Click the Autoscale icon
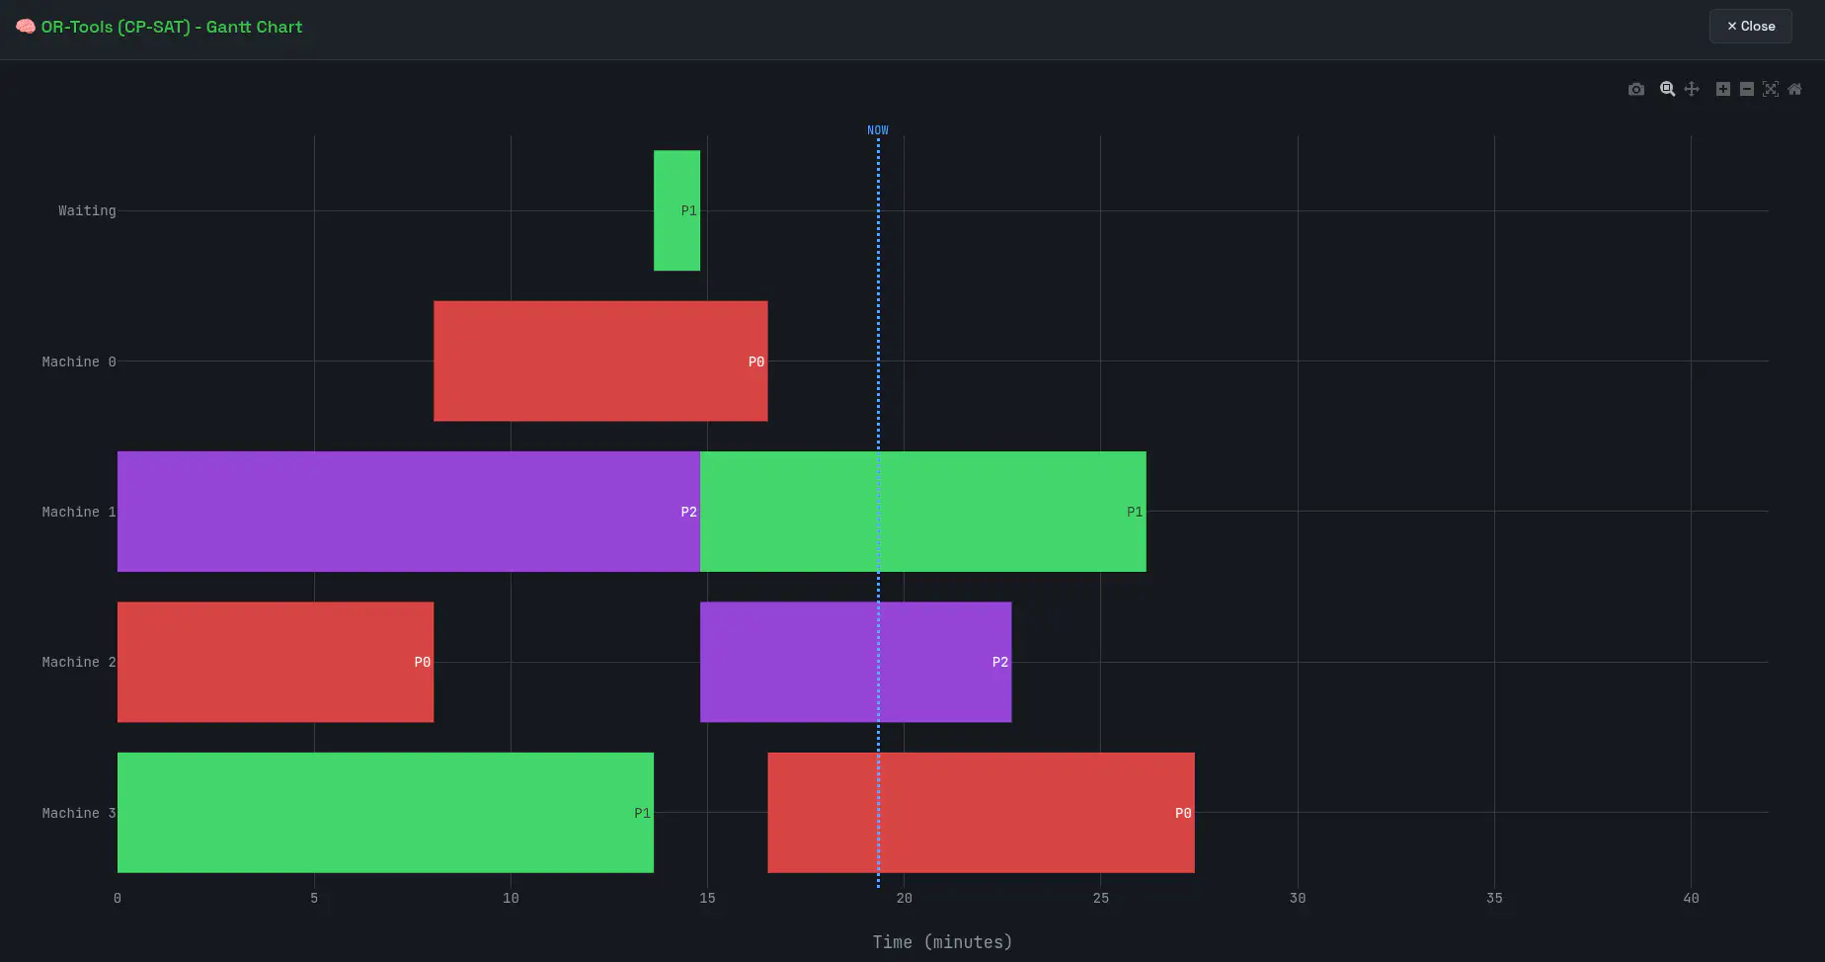This screenshot has height=962, width=1825. click(1771, 89)
